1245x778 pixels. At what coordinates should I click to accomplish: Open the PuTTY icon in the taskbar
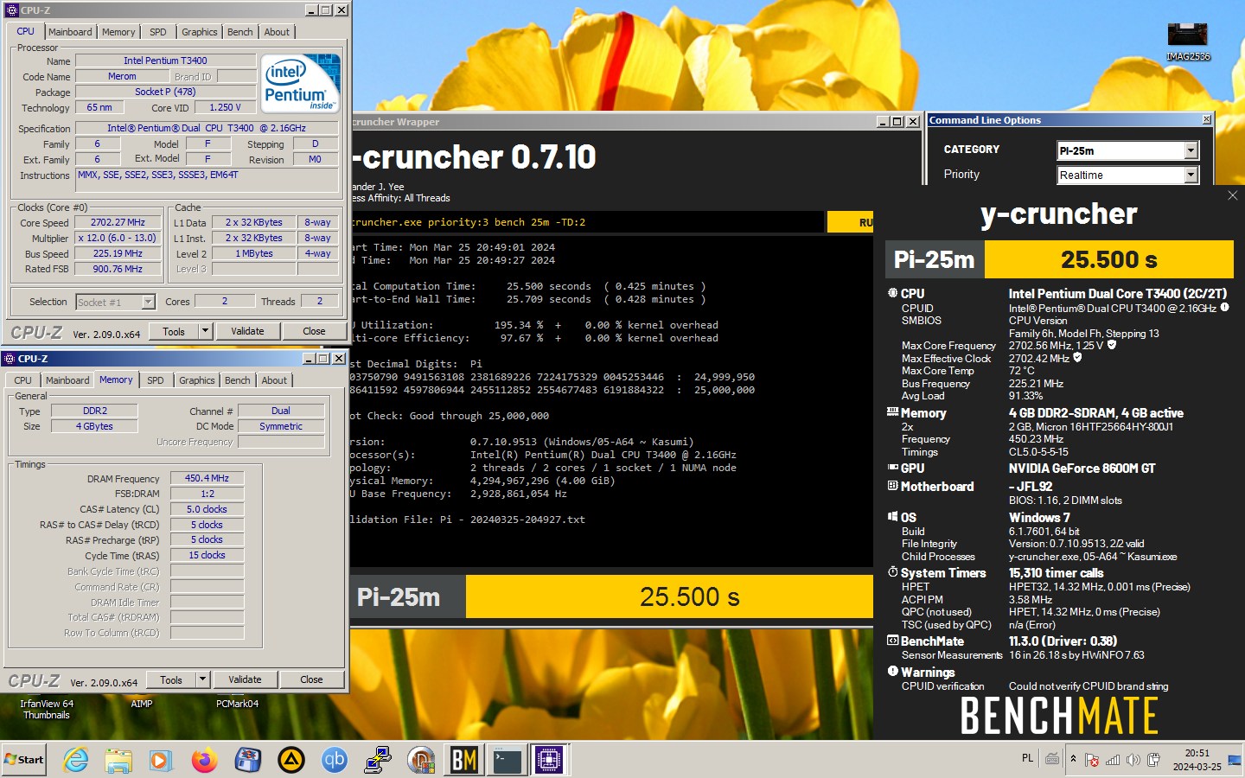(378, 760)
